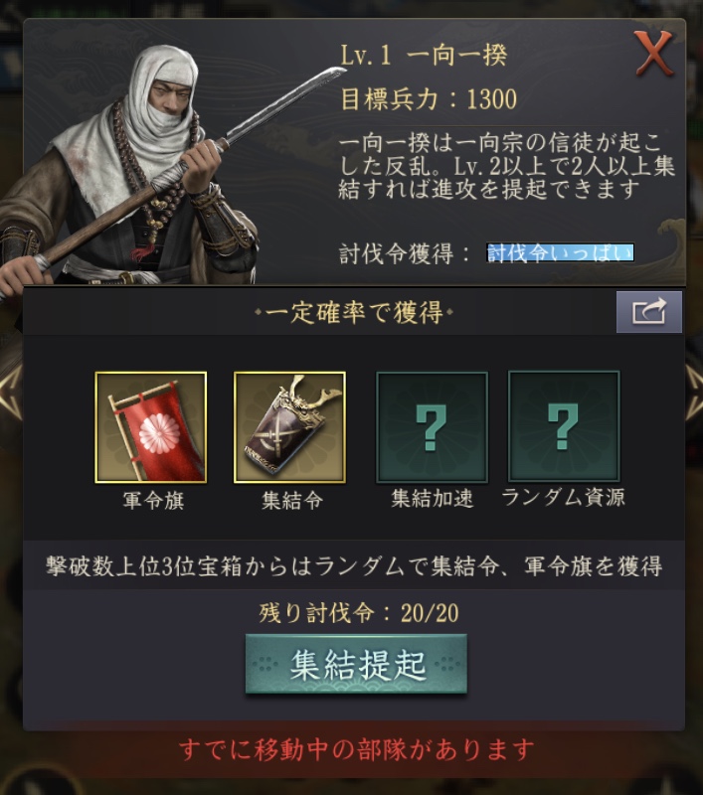Click the 目標兵力:1300 text
This screenshot has height=795, width=703.
coord(429,98)
